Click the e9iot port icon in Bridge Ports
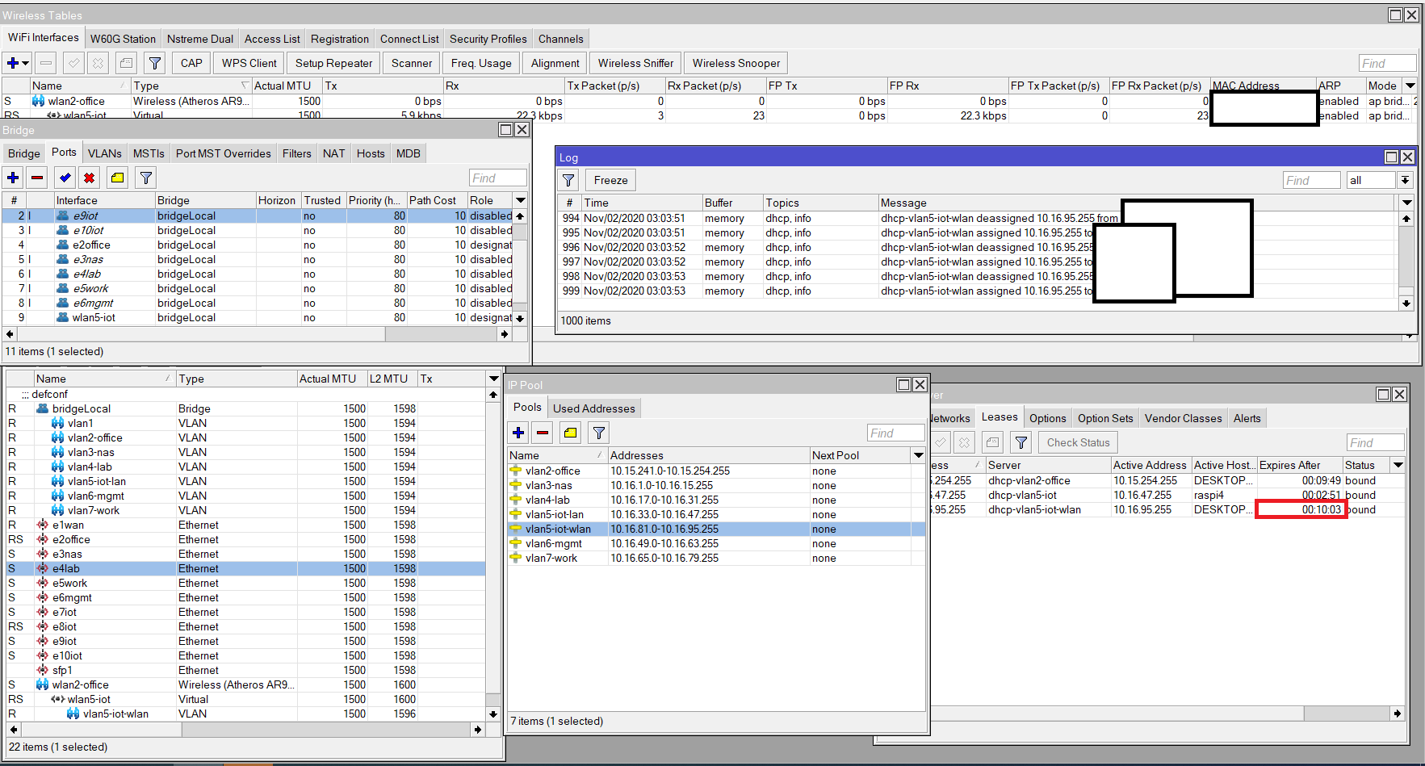Viewport: 1425px width, 766px height. (63, 216)
